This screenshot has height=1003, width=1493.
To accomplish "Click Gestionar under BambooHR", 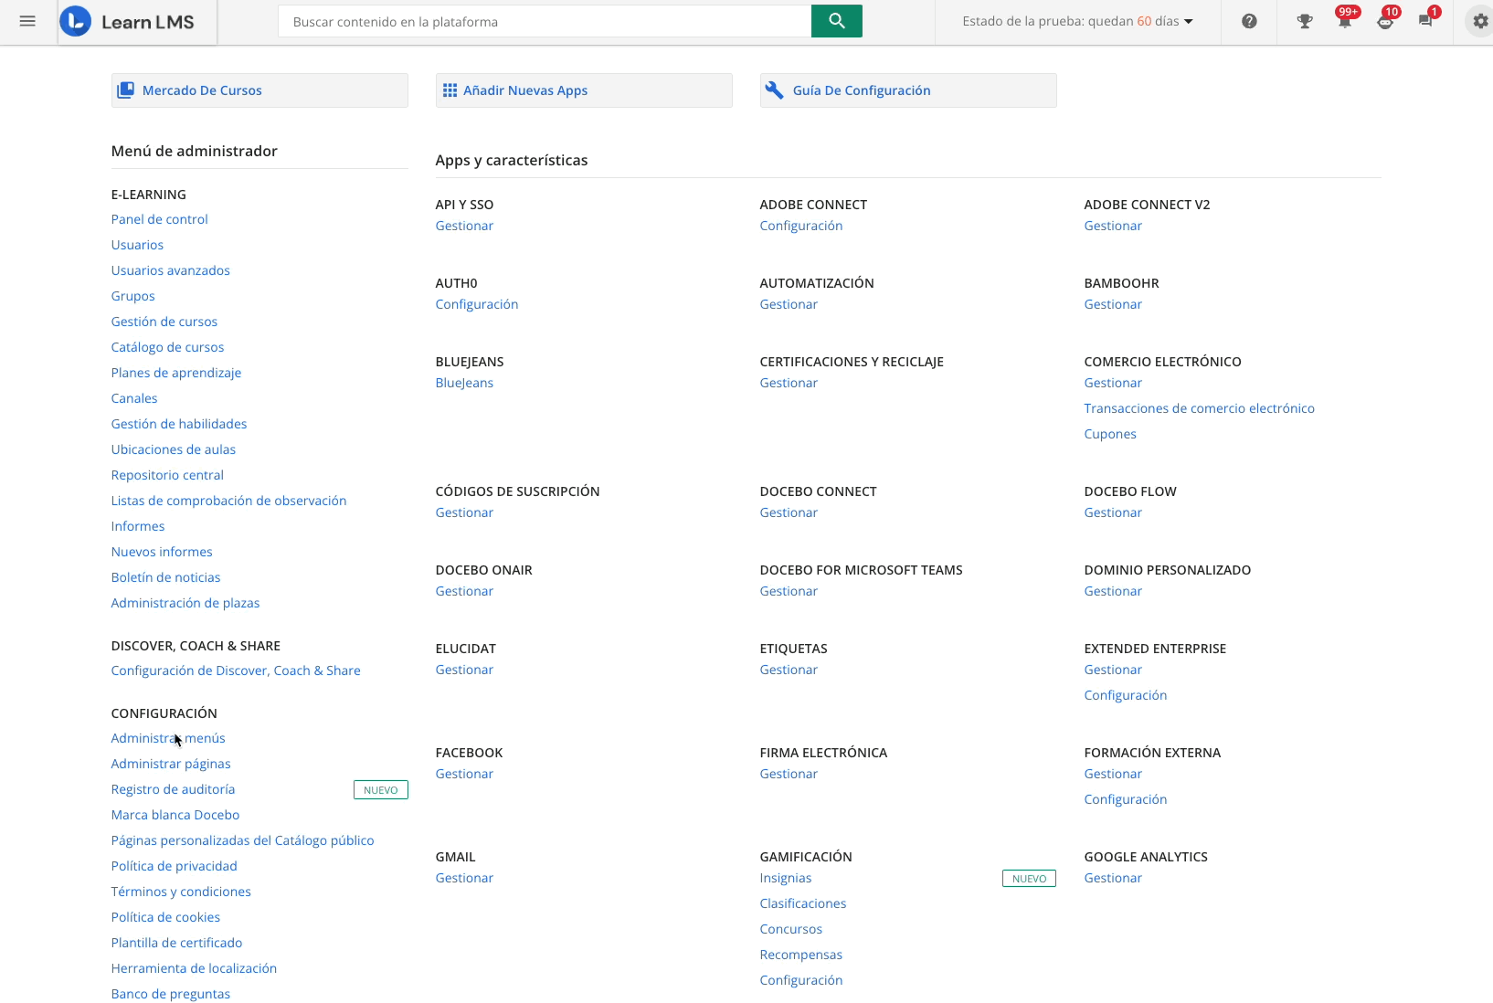I will tap(1113, 304).
